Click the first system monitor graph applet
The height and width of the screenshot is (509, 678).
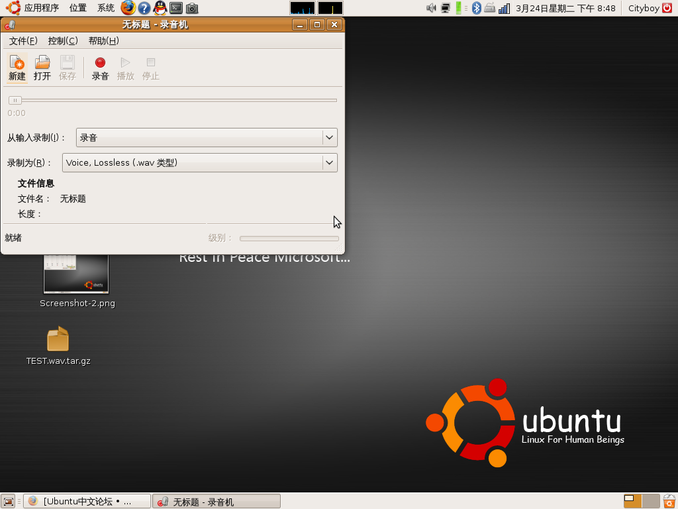[x=302, y=8]
